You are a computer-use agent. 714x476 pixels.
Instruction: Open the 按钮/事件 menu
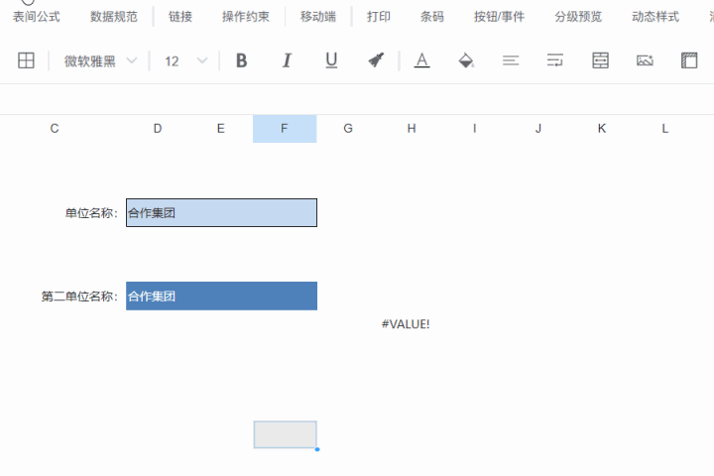499,17
